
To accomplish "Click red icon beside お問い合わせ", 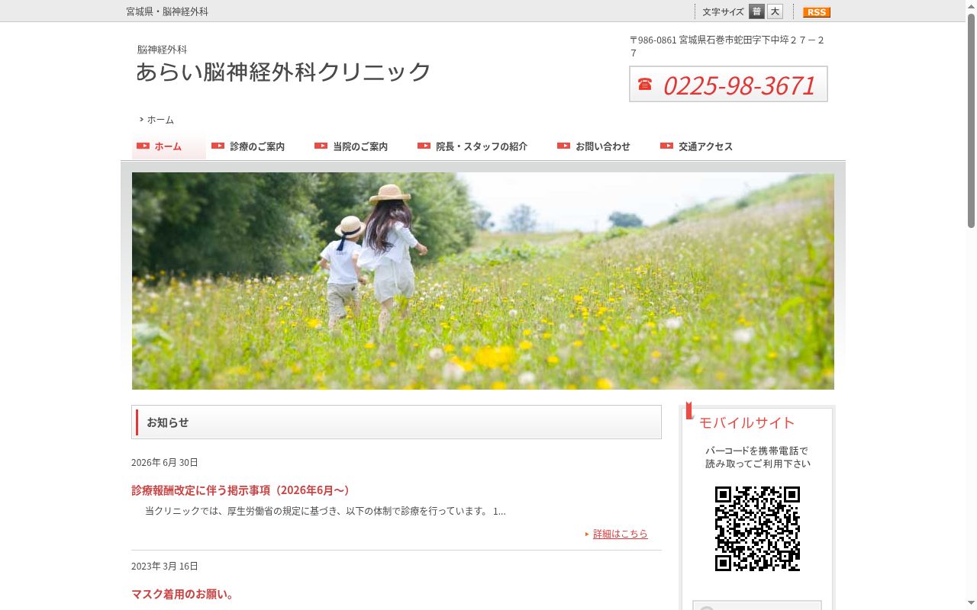I will [563, 146].
